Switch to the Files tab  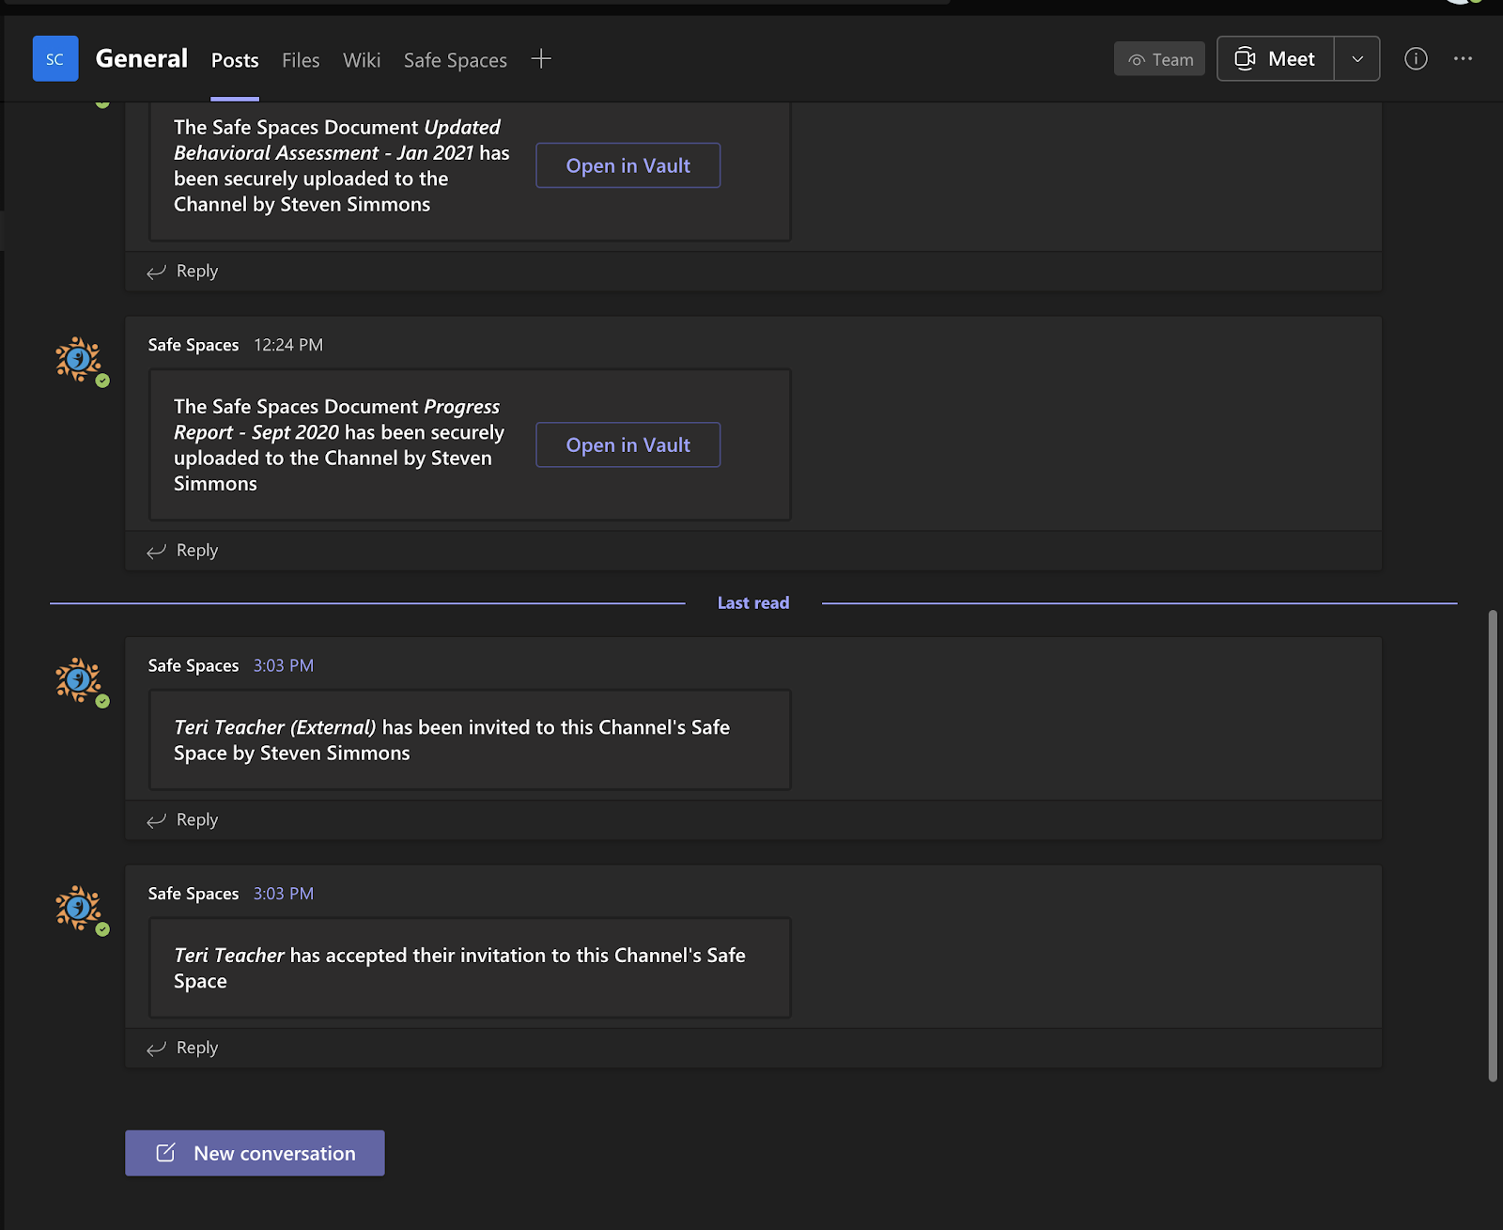tap(301, 60)
